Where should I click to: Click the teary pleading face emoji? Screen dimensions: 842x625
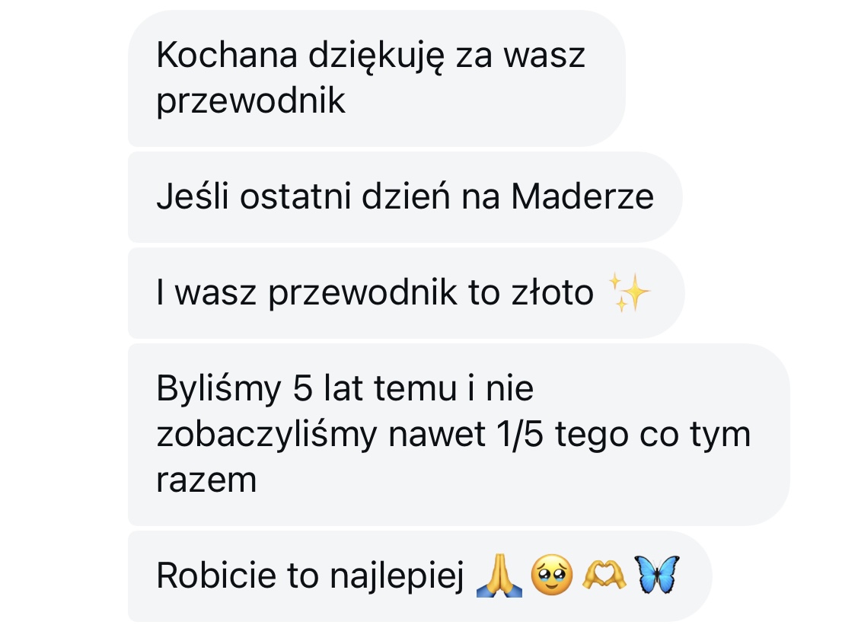click(x=551, y=576)
